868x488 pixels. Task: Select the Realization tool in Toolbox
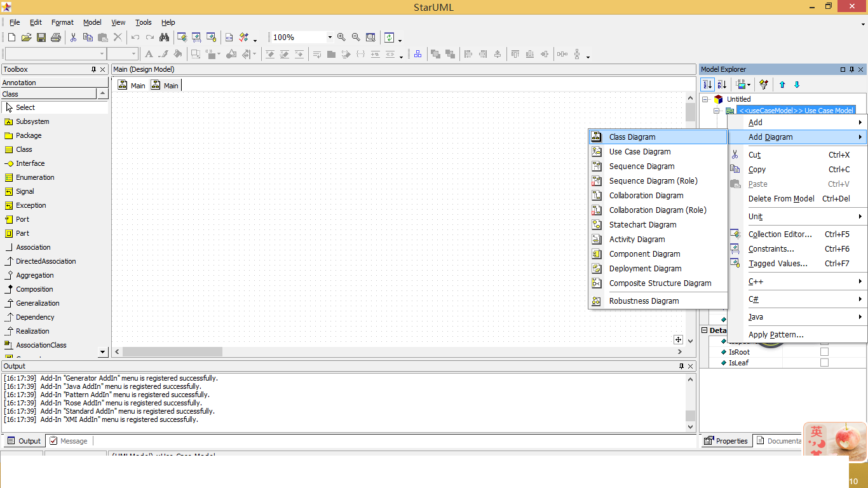(55, 331)
